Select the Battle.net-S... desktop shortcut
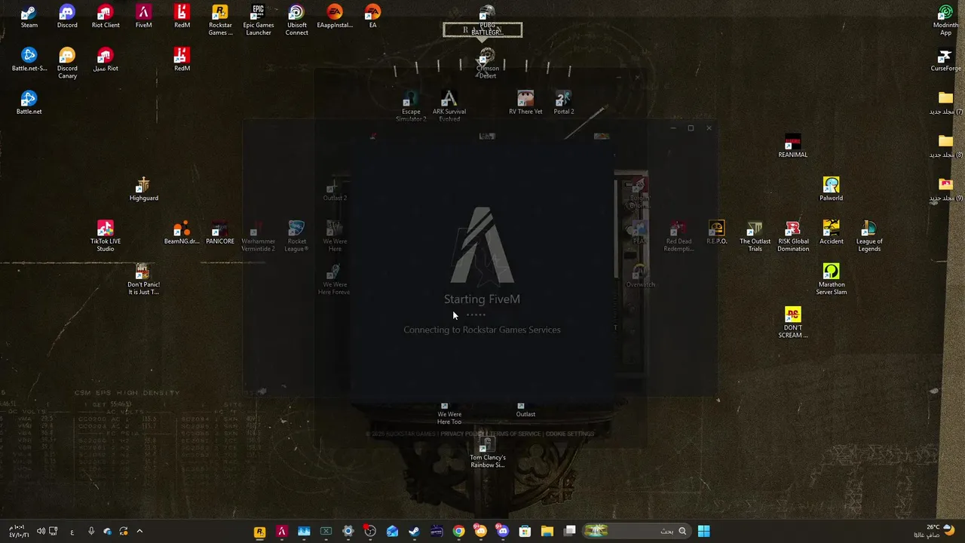This screenshot has width=965, height=543. click(29, 60)
